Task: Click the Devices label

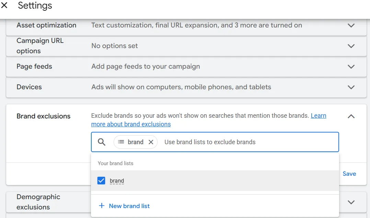Action: point(29,87)
